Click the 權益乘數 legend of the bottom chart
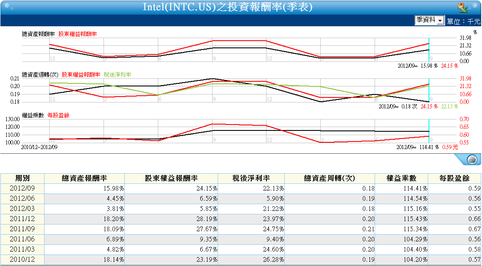 pyautogui.click(x=33, y=115)
